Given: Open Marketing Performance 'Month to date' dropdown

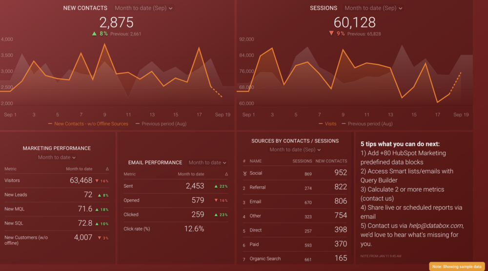Looking at the screenshot, I should (x=57, y=157).
